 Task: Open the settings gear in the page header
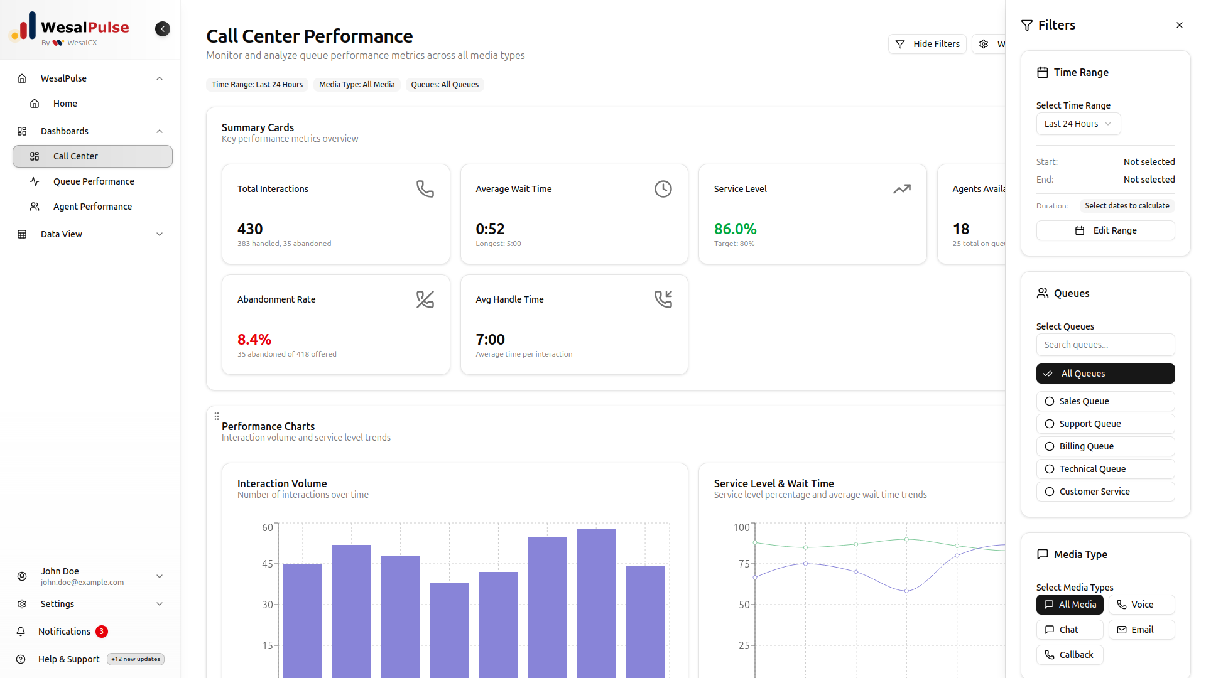click(x=983, y=44)
